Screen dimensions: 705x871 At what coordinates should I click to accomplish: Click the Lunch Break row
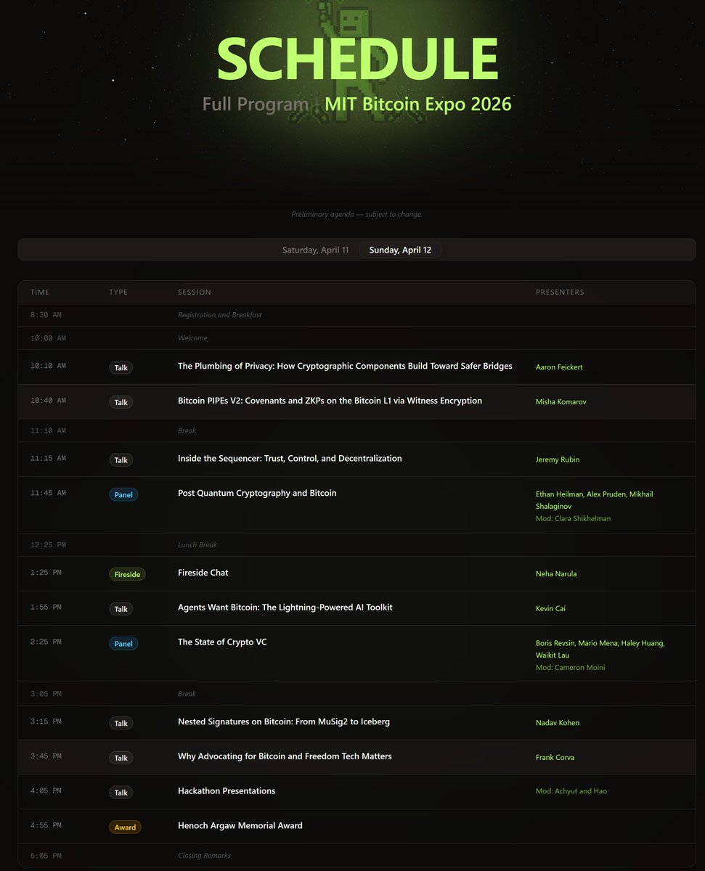click(x=356, y=545)
